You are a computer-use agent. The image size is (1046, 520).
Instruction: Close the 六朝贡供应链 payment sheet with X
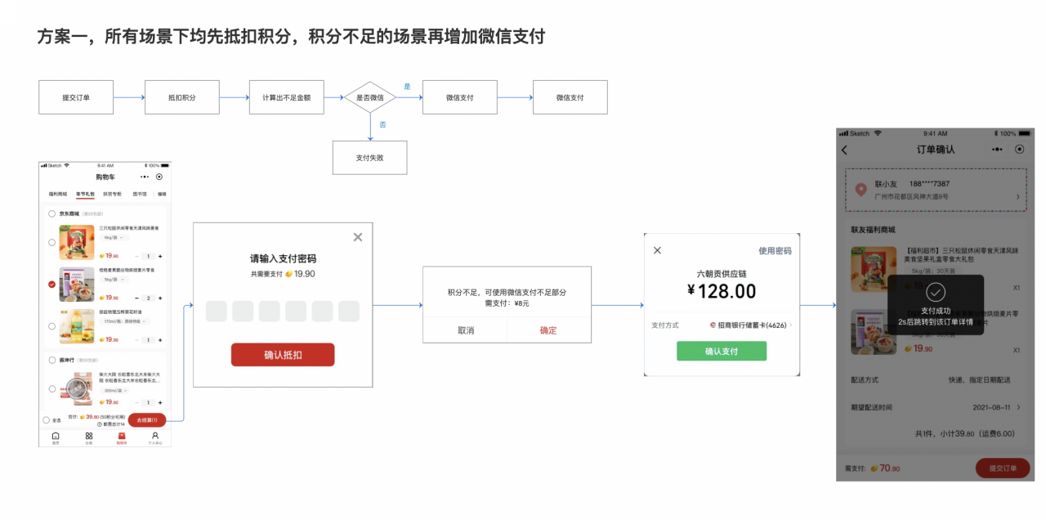point(657,250)
